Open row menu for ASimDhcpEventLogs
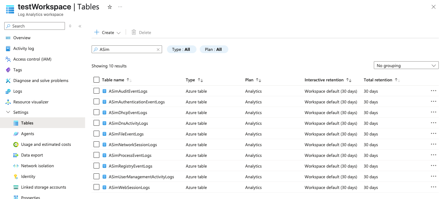 (434, 112)
